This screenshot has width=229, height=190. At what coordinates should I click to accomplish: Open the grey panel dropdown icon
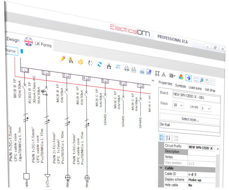point(172,76)
